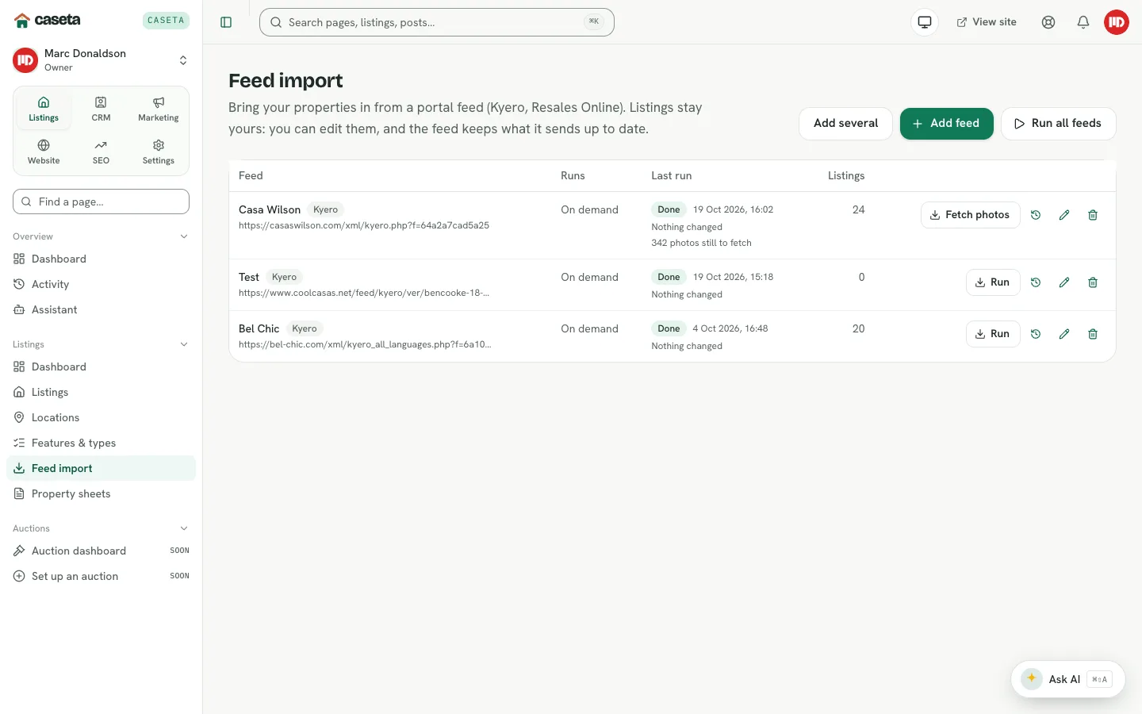Open Set up an auction item
This screenshot has height=714, width=1142.
101,576
